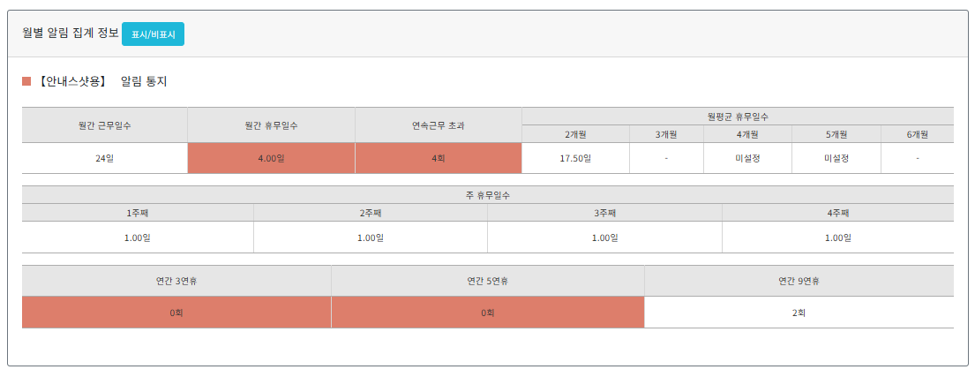Select the highlighted 0회 cell under 연간 5연휴
This screenshot has height=377, width=975.
coord(488,313)
